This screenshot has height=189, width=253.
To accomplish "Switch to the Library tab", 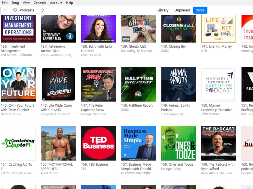I will click(163, 10).
